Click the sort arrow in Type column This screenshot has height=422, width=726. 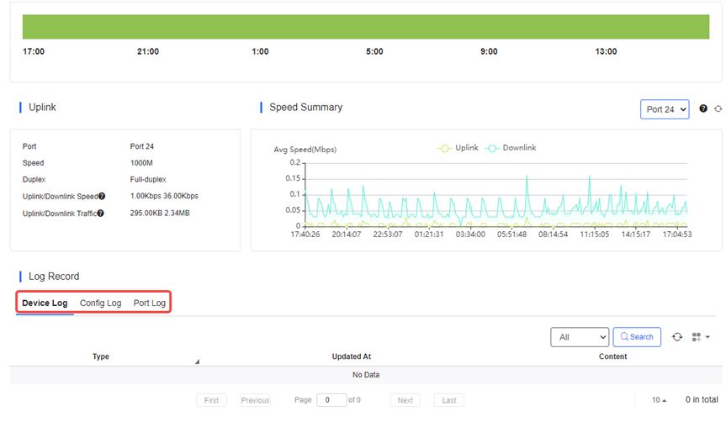click(x=198, y=361)
